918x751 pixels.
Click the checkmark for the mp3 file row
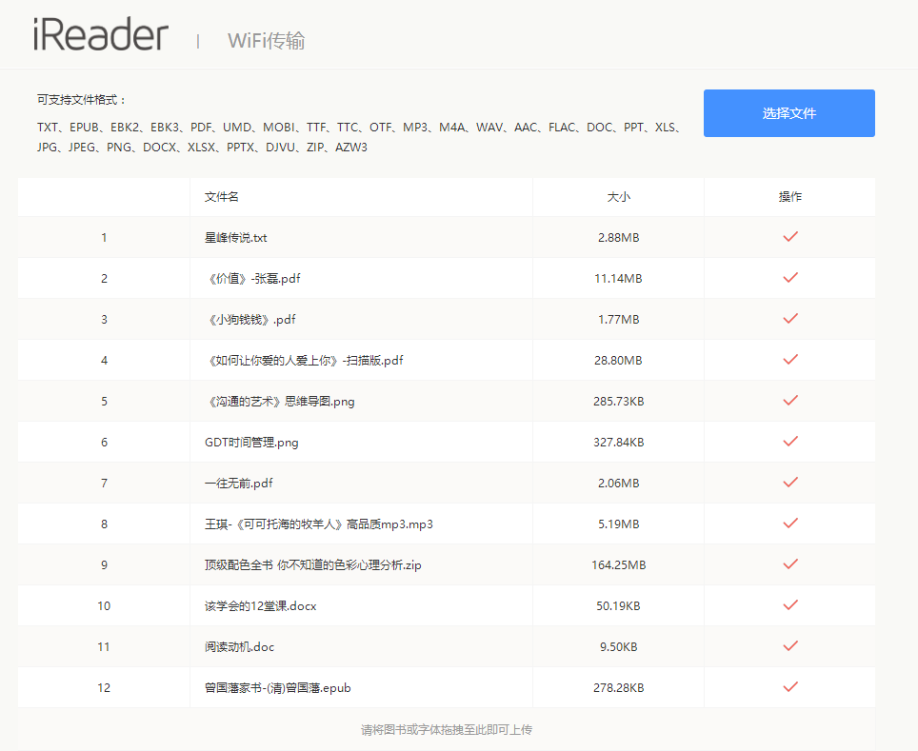790,524
